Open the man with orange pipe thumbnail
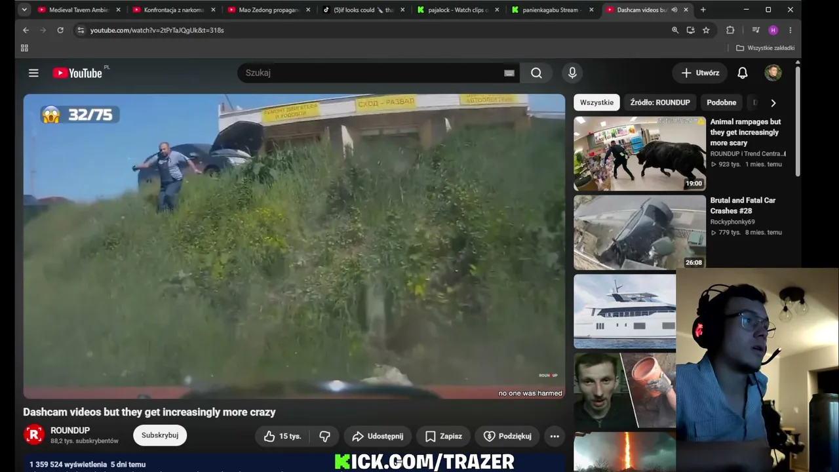This screenshot has width=839, height=472. coord(625,391)
